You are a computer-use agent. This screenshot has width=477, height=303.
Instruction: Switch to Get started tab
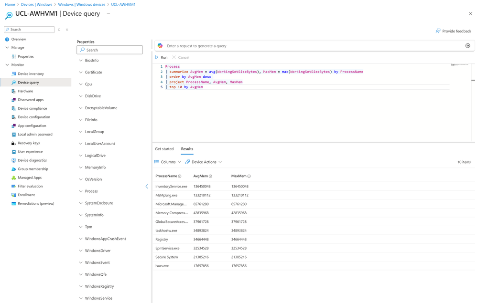click(164, 149)
